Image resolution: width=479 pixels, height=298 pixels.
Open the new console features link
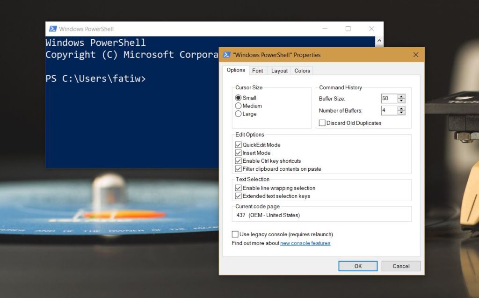tap(305, 243)
